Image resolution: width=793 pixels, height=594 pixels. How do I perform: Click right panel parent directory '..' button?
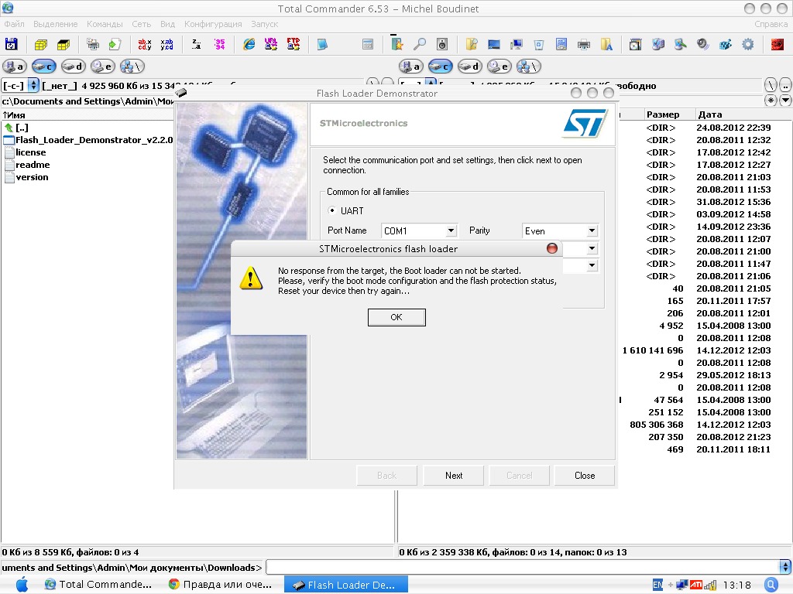785,85
